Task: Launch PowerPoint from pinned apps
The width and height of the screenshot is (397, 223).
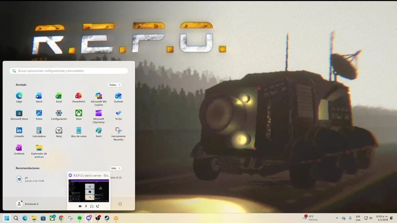Action: point(79,97)
